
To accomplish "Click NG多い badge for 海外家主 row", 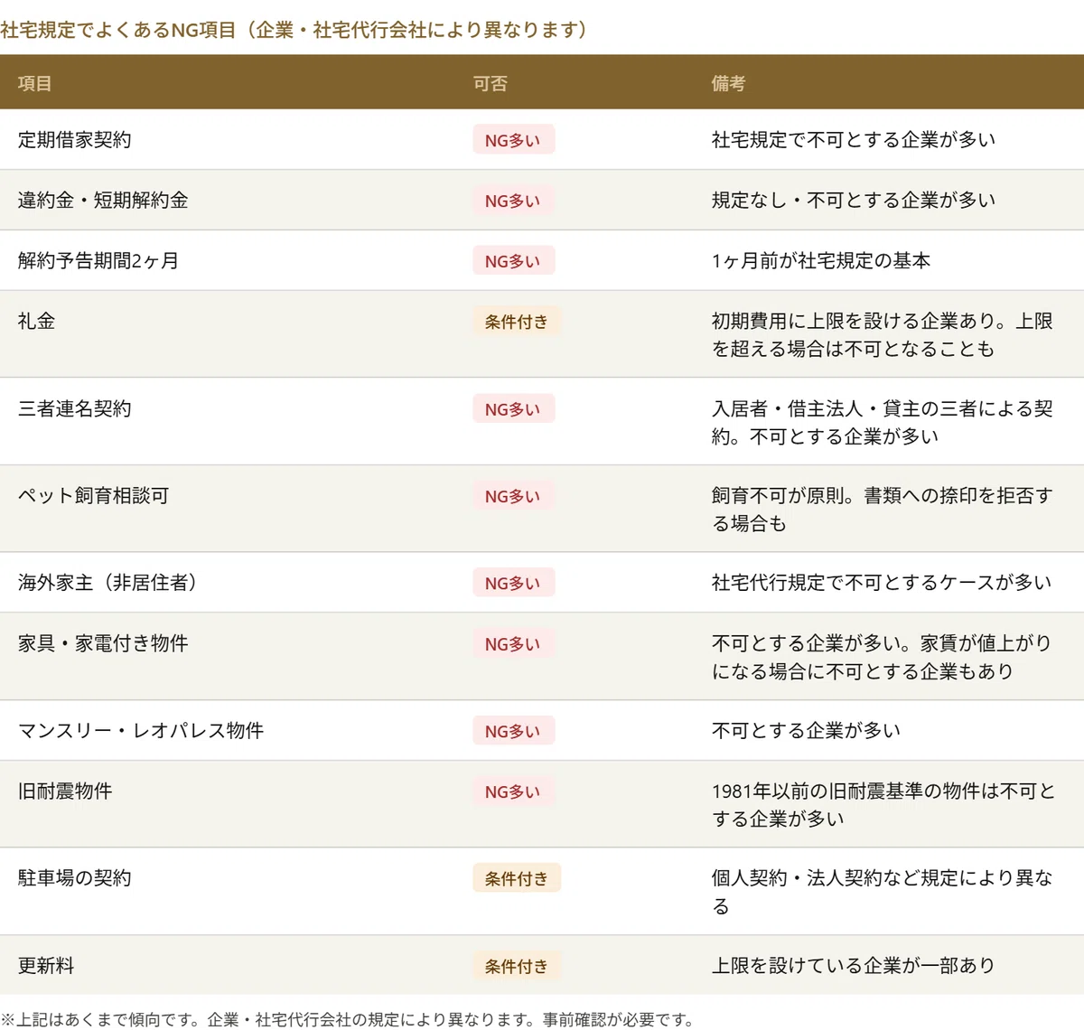I will click(x=513, y=584).
